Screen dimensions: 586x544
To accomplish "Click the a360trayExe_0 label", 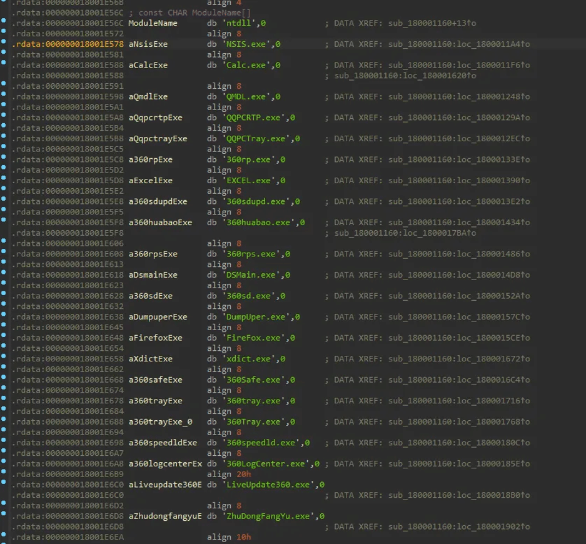I will click(160, 421).
